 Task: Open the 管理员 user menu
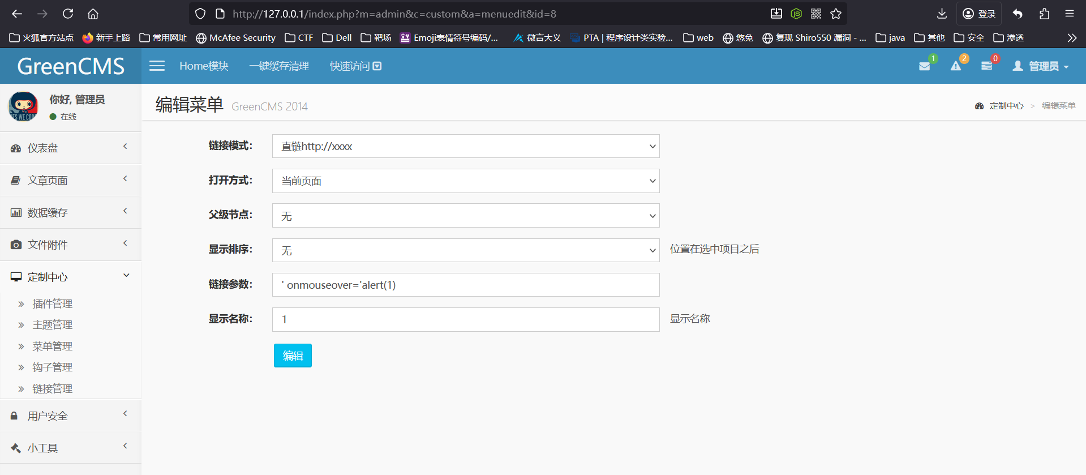click(1041, 66)
